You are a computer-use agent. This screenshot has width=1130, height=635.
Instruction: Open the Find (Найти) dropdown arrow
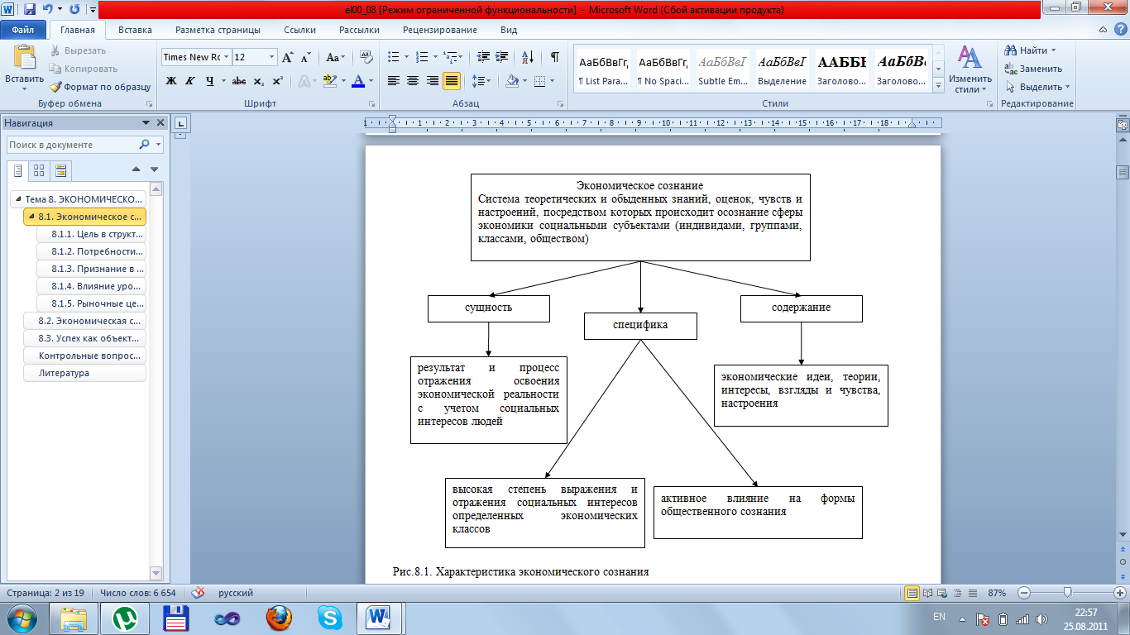(1054, 50)
